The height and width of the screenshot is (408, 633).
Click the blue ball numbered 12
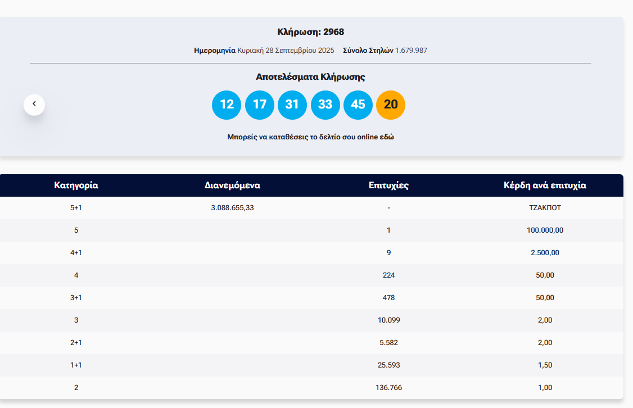click(227, 105)
